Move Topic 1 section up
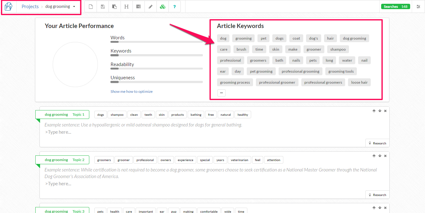This screenshot has width=425, height=213. 374,111
